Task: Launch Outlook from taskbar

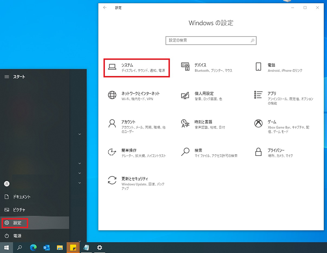Action: [47, 248]
